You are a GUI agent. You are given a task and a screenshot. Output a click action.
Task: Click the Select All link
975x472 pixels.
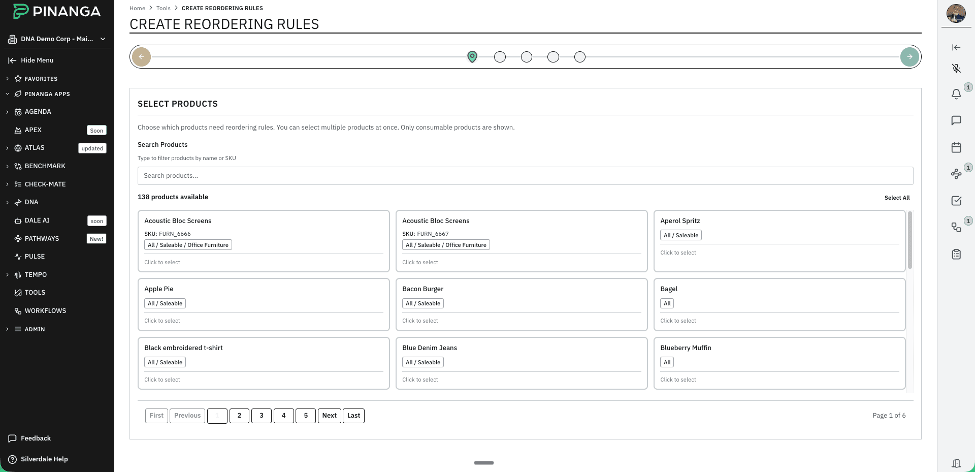pos(897,198)
